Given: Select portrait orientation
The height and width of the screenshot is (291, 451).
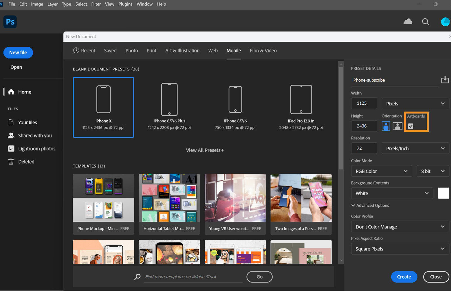Looking at the screenshot, I should (x=386, y=126).
